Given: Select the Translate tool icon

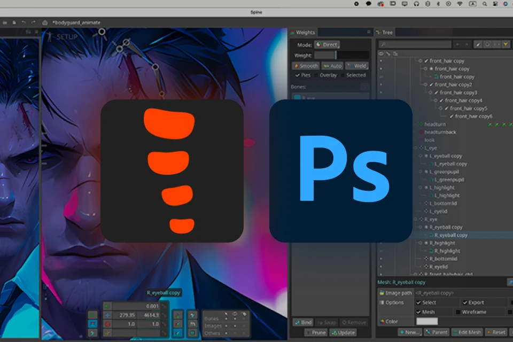Looking at the screenshot, I should click(107, 315).
